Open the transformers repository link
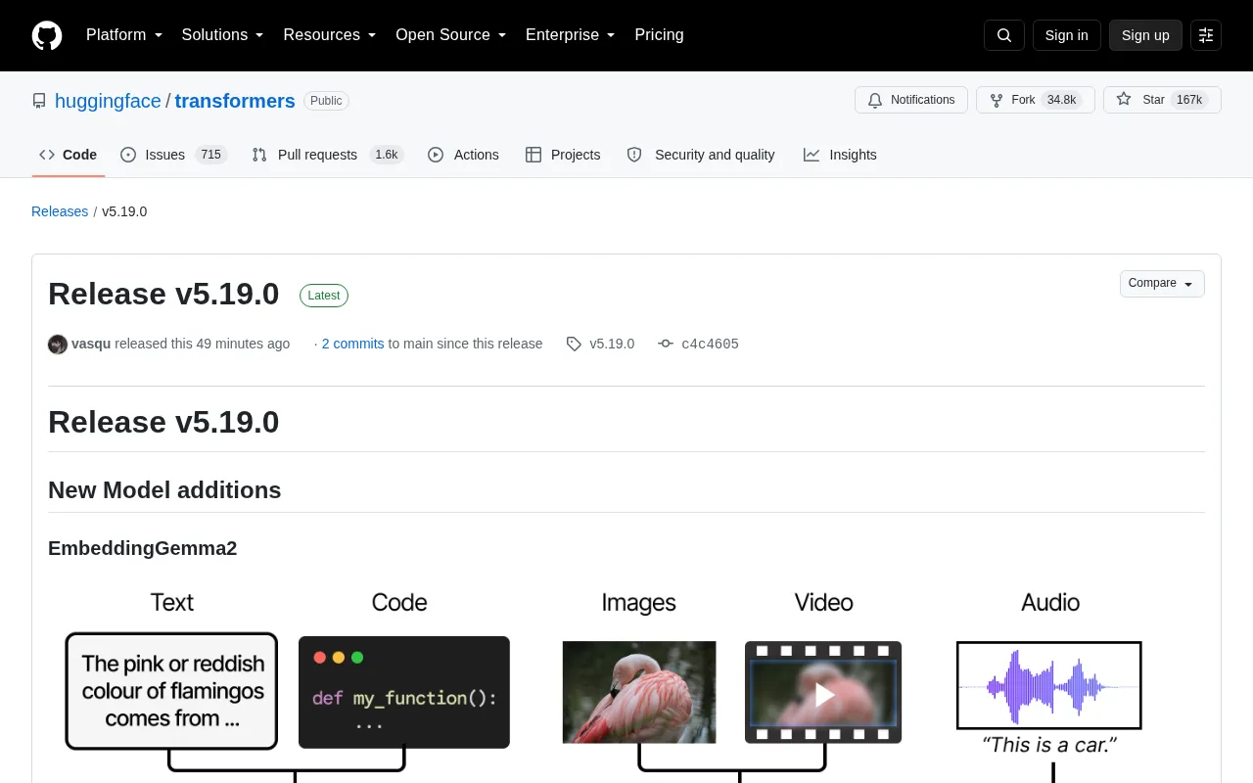 [235, 101]
